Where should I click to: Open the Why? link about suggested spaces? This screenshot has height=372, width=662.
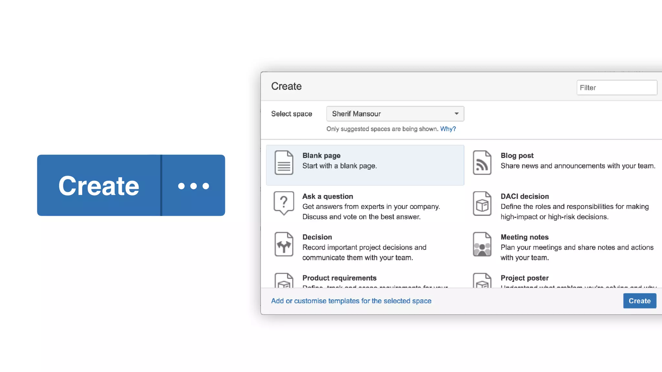click(x=448, y=129)
